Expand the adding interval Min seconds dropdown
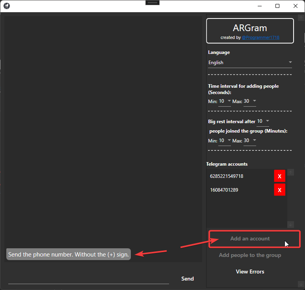 [225, 101]
